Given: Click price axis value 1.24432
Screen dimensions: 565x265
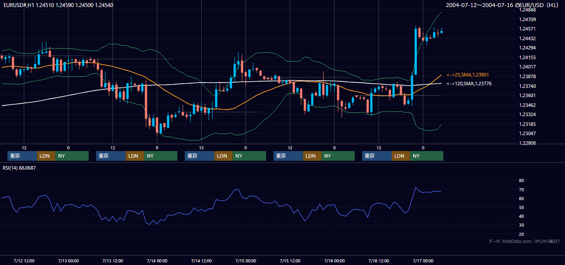Looking at the screenshot, I should pos(527,38).
